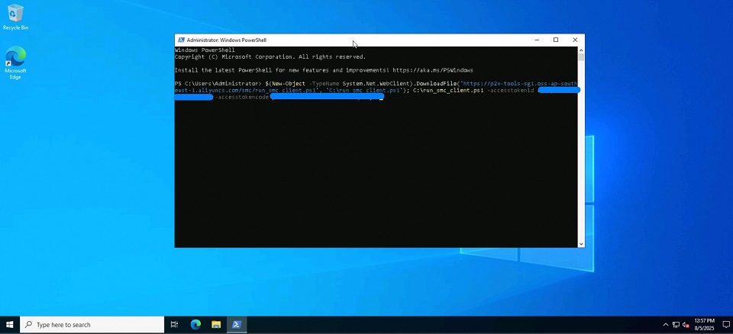Click the -accesstokenid parameter text
The image size is (733, 334).
coord(511,90)
